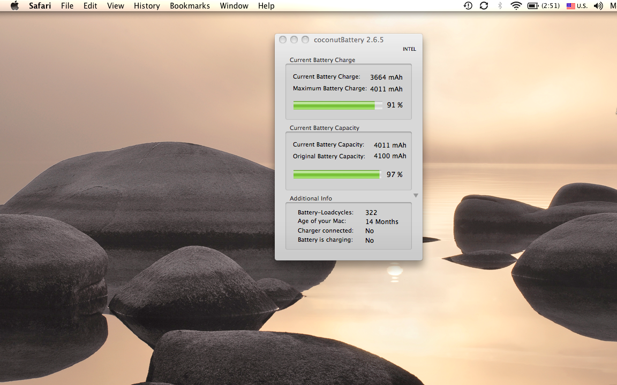Open the Edit menu

(x=90, y=5)
